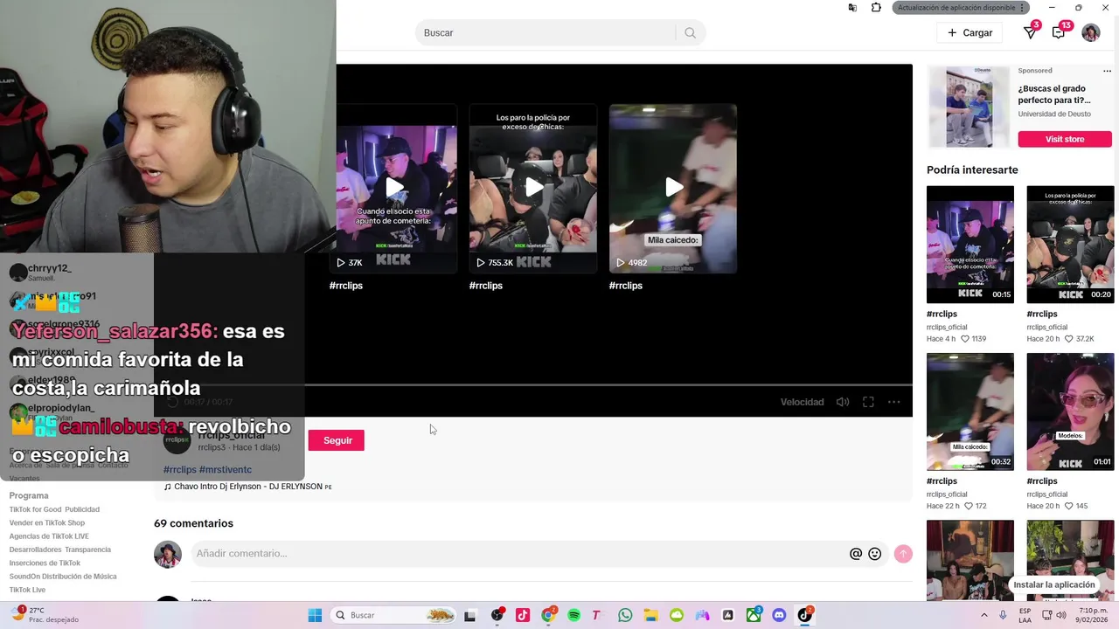The image size is (1119, 629).
Task: Open the ESP LAA language selector
Action: tap(1025, 615)
